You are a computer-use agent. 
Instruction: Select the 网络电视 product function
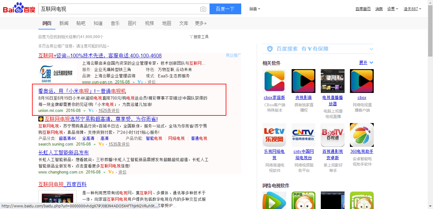click(176, 139)
